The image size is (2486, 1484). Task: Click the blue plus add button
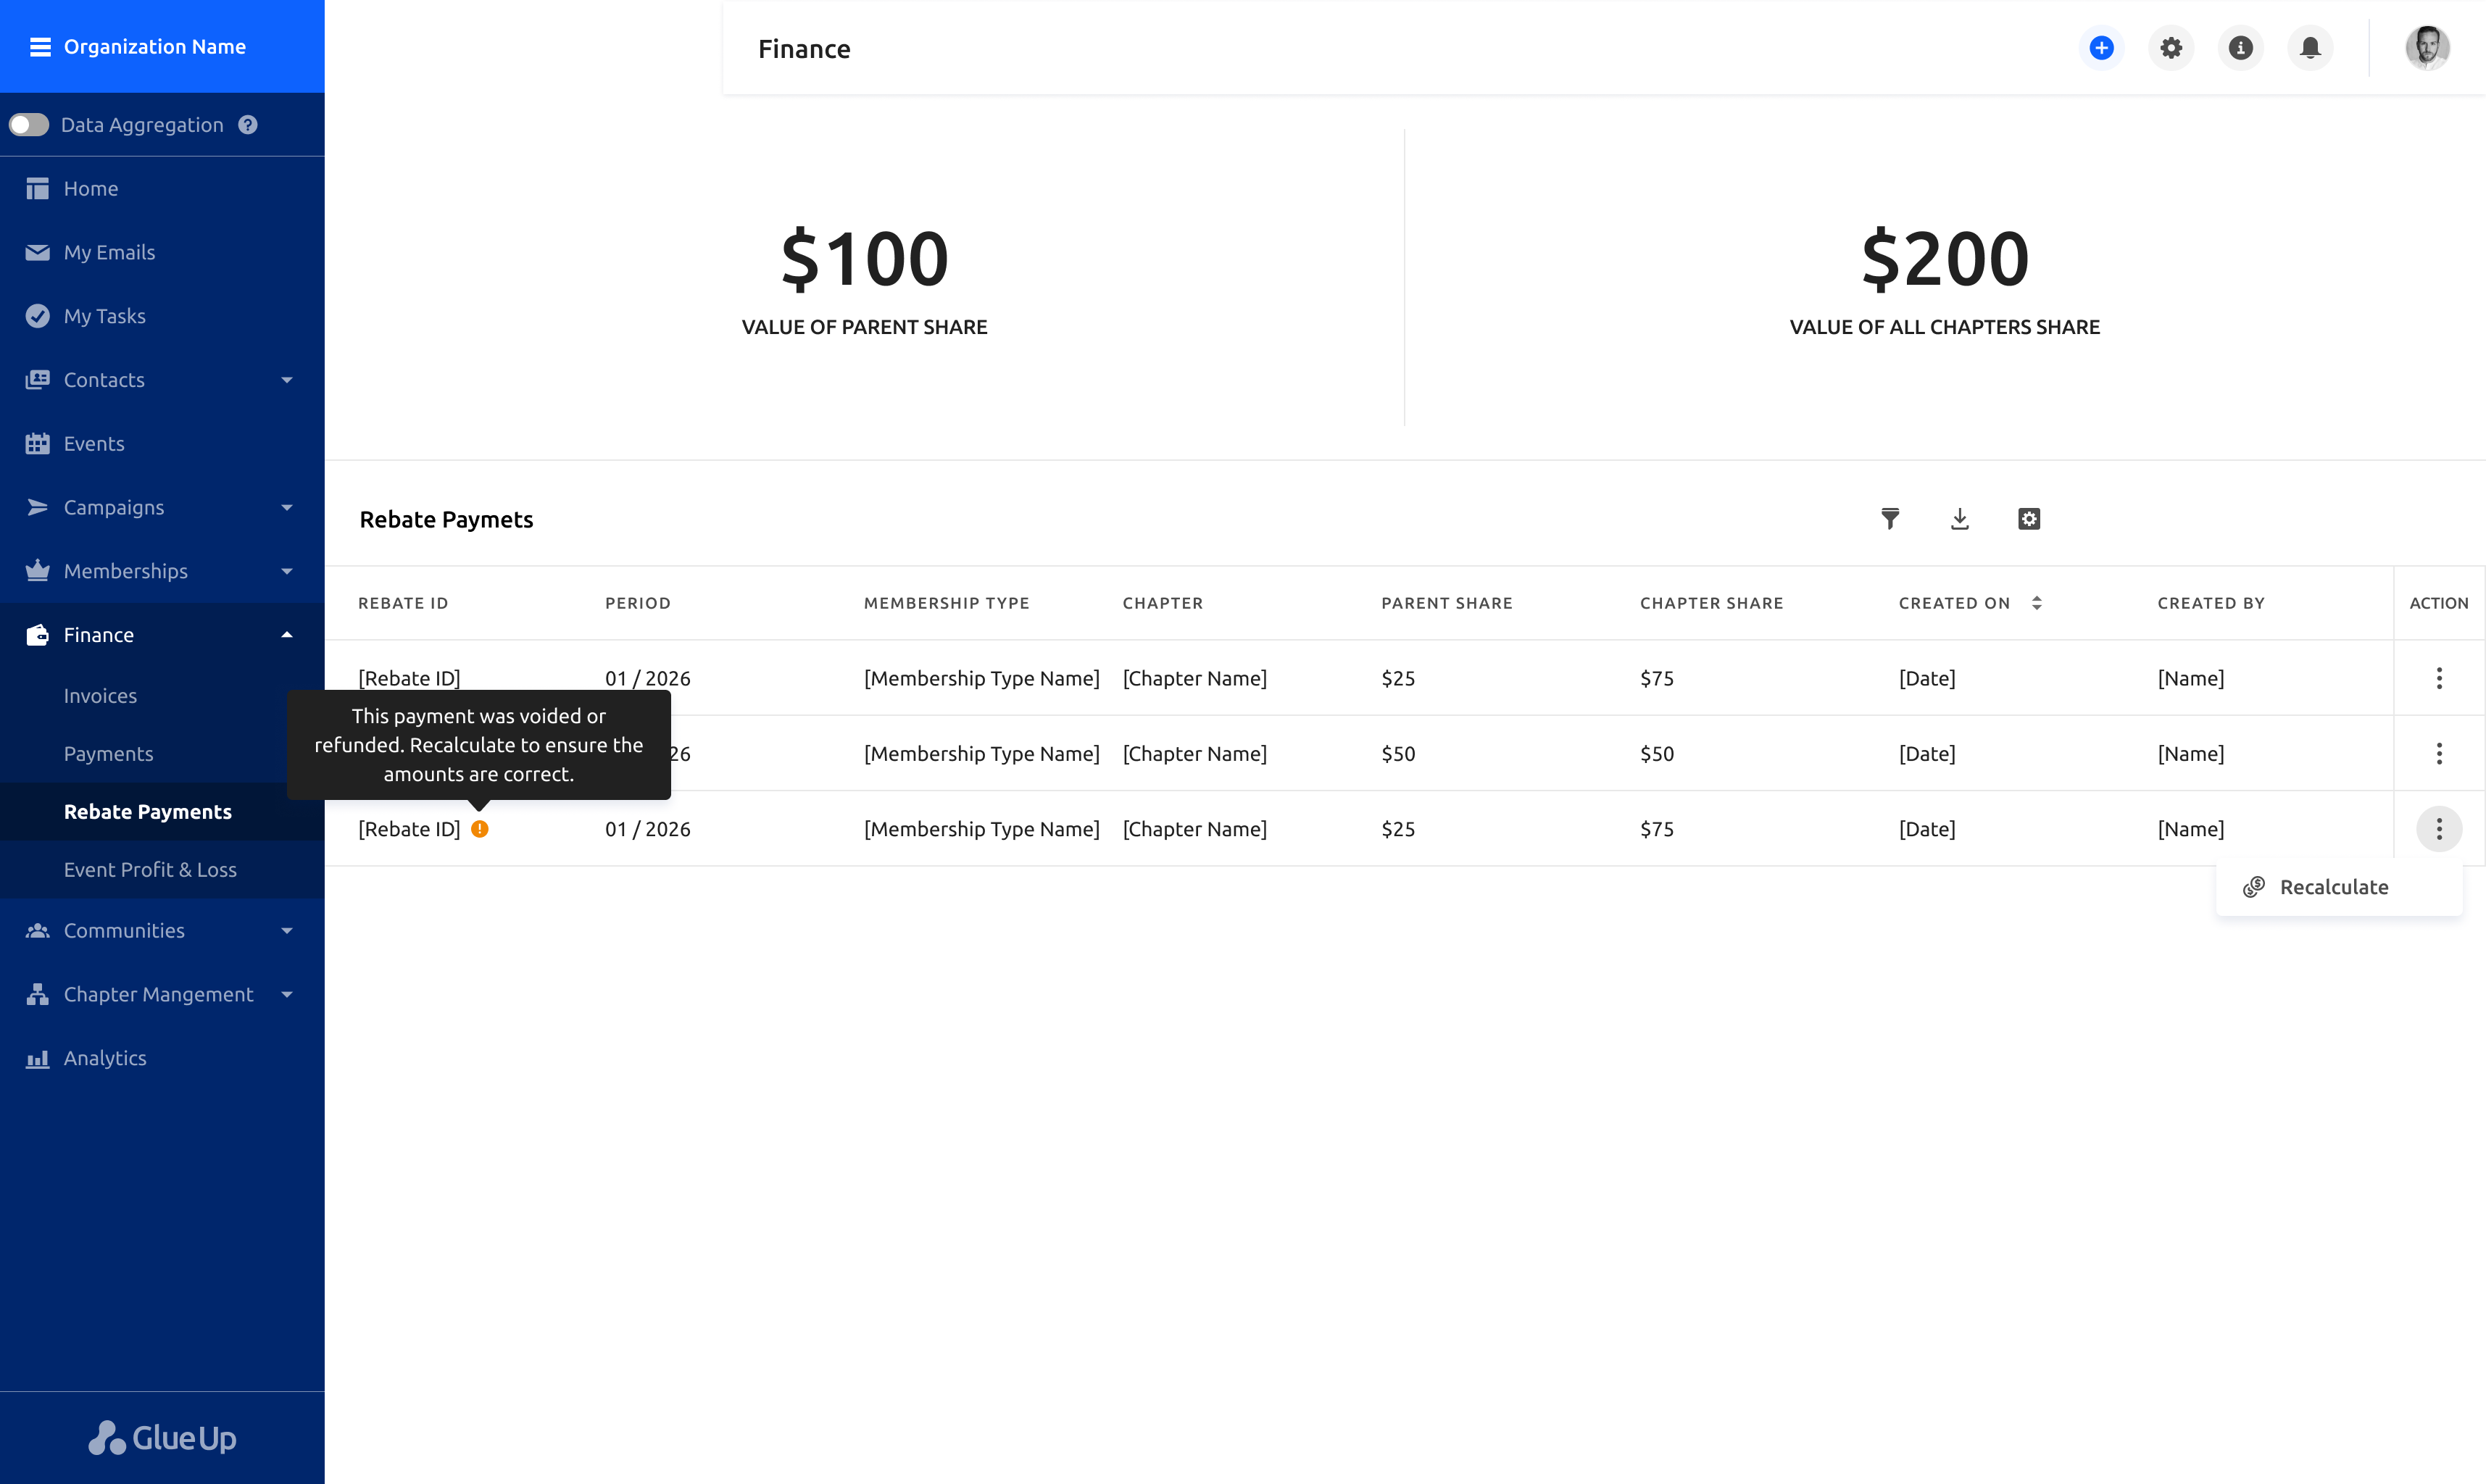[2101, 48]
